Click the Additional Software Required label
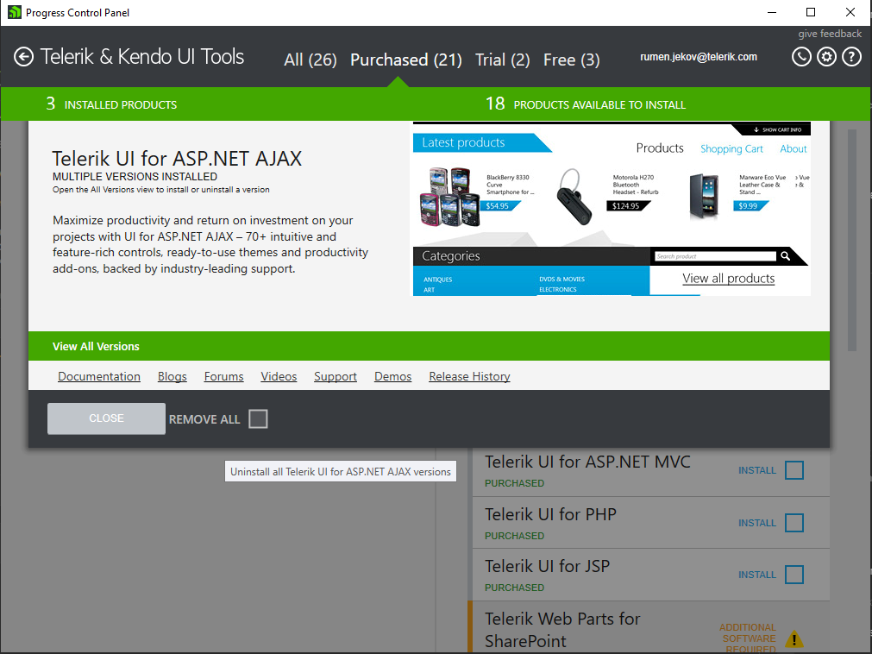872x654 pixels. coord(748,638)
